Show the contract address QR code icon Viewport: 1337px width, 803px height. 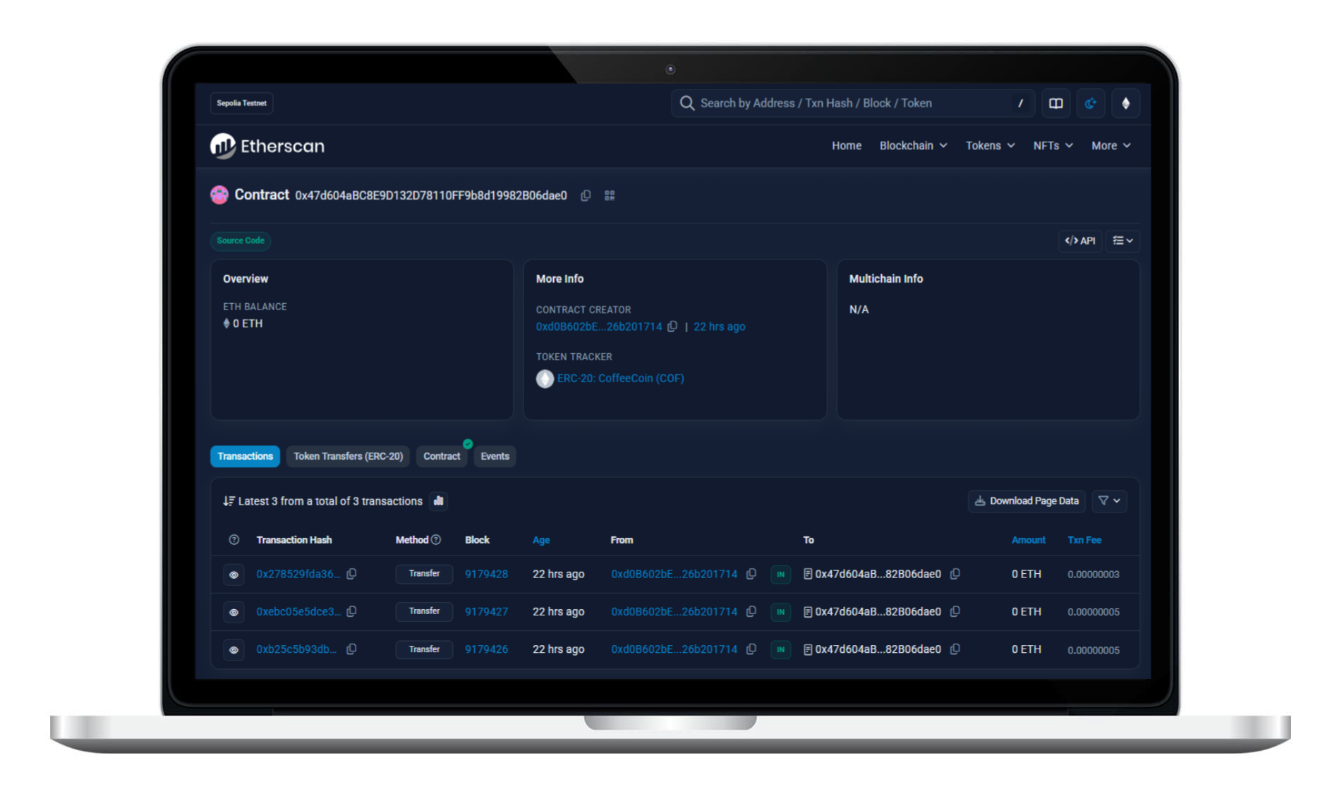[x=610, y=195]
